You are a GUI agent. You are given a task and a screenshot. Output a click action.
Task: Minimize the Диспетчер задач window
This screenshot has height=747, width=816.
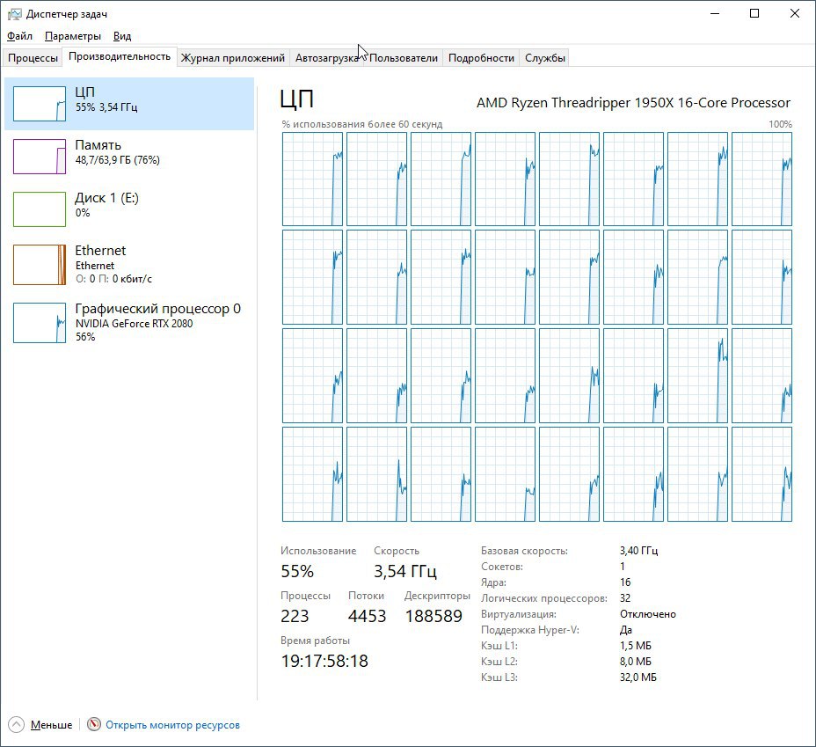715,13
